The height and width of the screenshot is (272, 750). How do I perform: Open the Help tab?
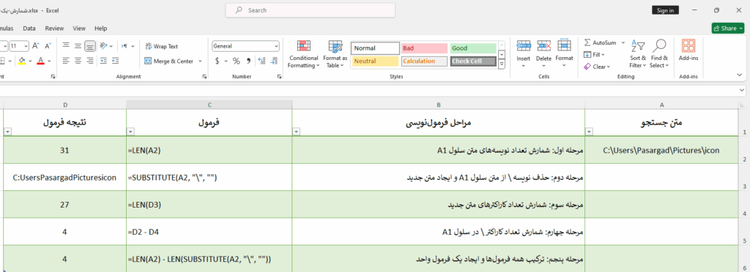(101, 29)
